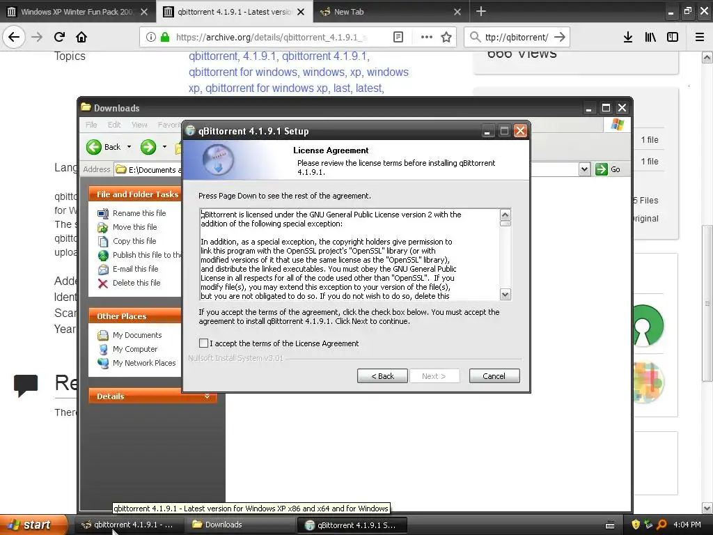Click Forward green arrow in Downloads window
The width and height of the screenshot is (713, 535).
click(x=148, y=146)
